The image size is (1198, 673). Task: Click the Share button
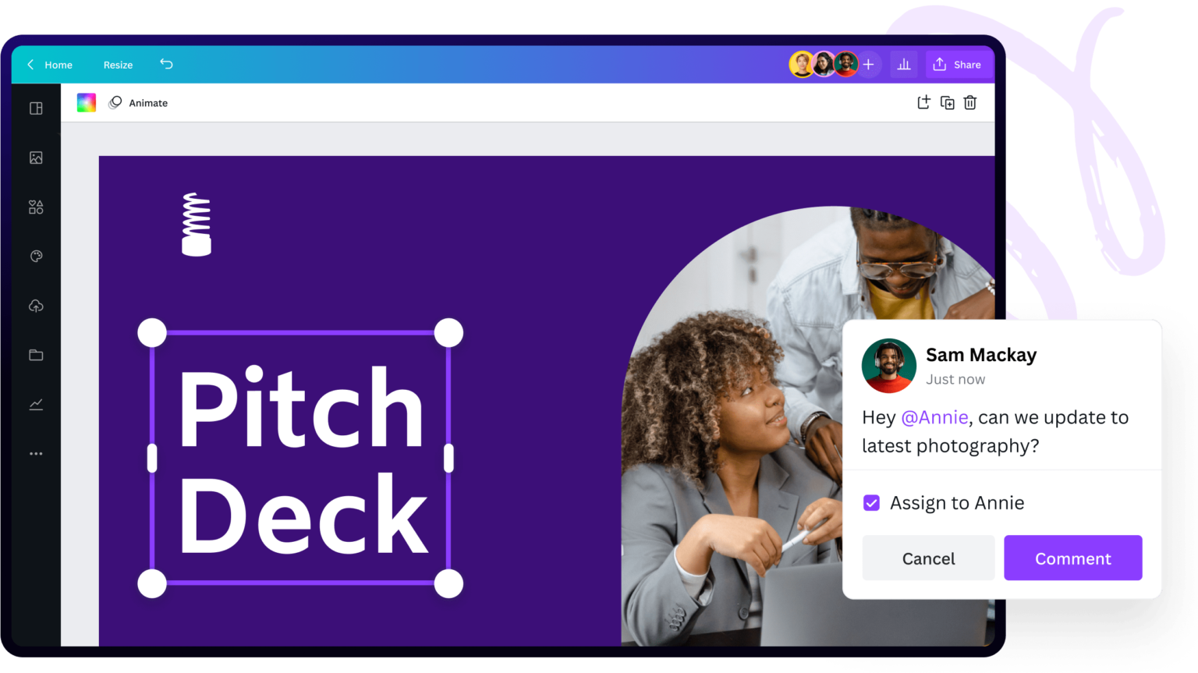click(x=959, y=65)
